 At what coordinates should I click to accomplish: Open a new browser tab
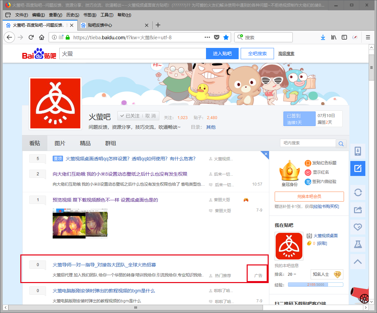[x=158, y=25]
